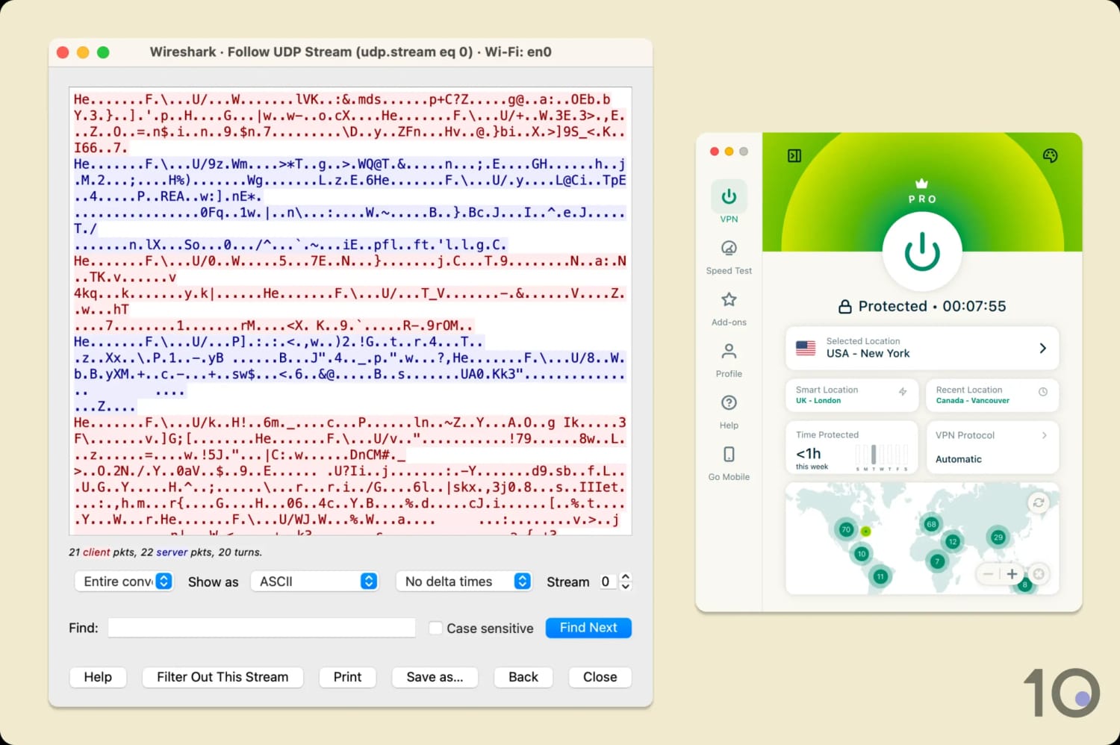
Task: Open Add-ons star icon in sidebar
Action: click(x=729, y=300)
